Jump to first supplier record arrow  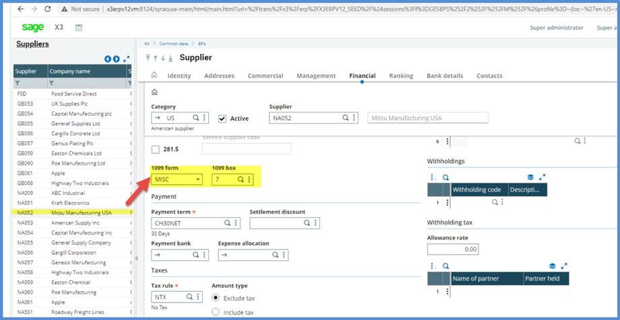point(148,58)
